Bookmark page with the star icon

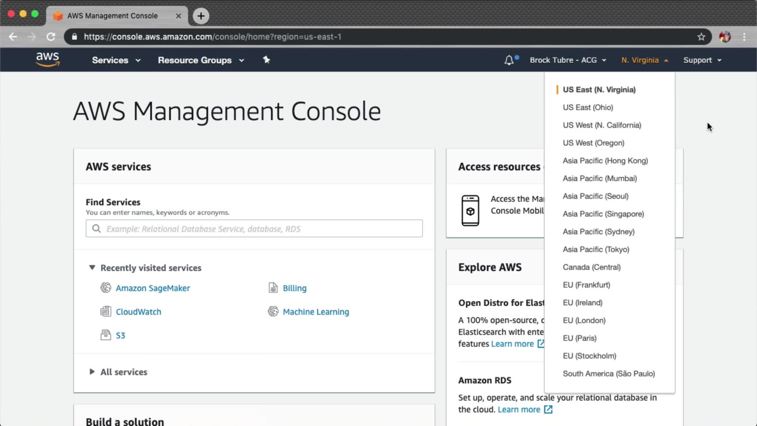pos(701,37)
